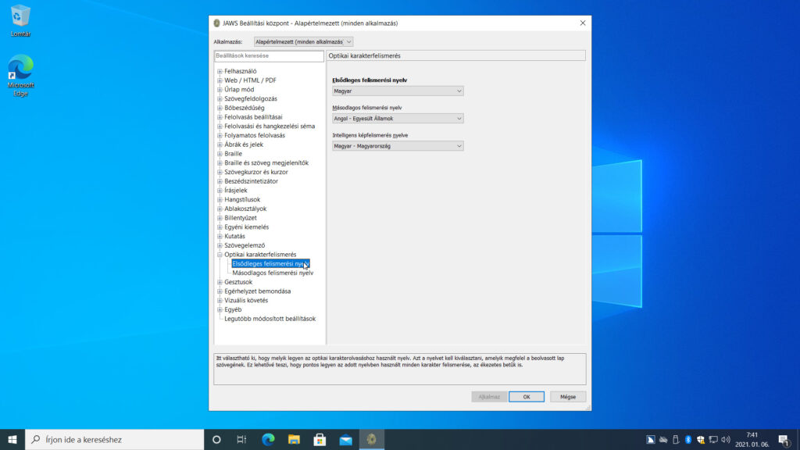
Task: Select Ábrák és jelek tree item
Action: coord(244,145)
